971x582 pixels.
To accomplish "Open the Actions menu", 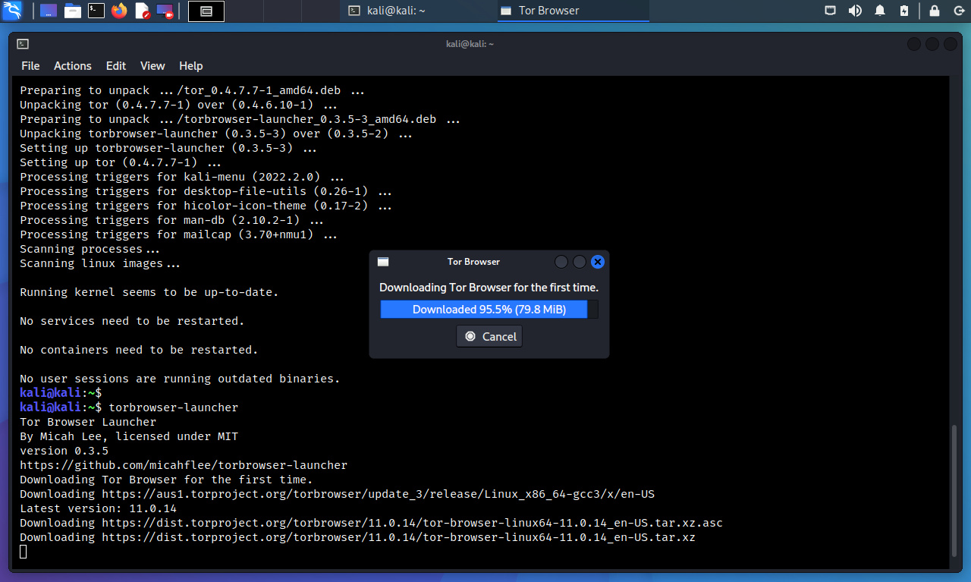I will (x=72, y=66).
